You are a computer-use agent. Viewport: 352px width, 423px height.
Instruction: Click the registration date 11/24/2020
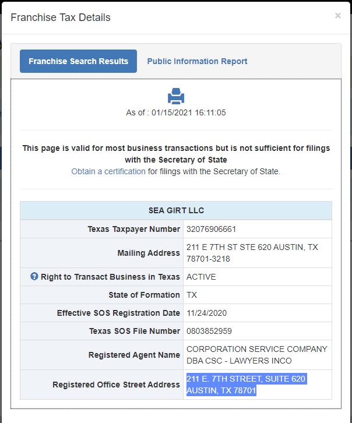[x=206, y=313]
